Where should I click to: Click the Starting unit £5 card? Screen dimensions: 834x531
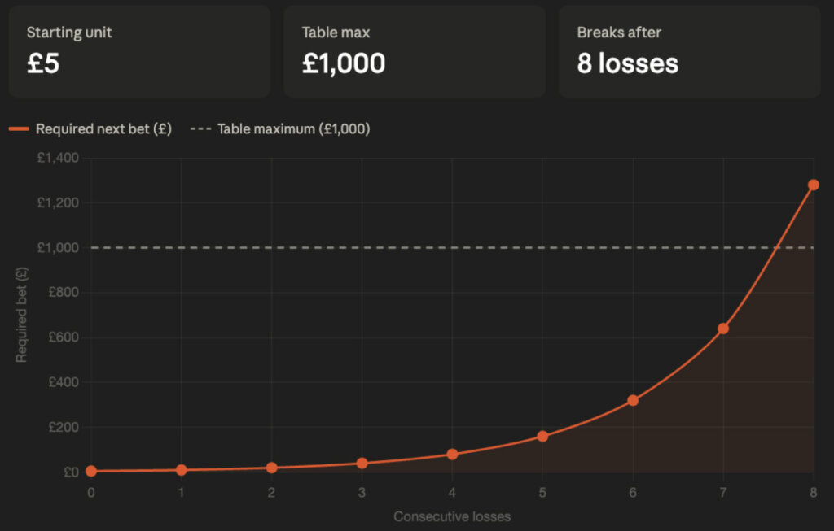click(139, 51)
